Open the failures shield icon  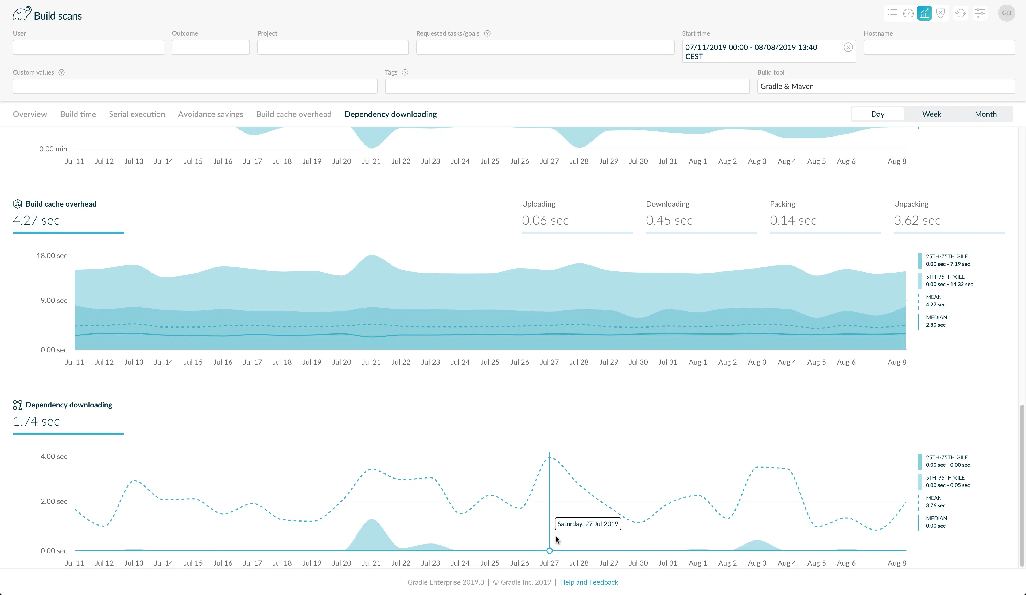click(941, 13)
